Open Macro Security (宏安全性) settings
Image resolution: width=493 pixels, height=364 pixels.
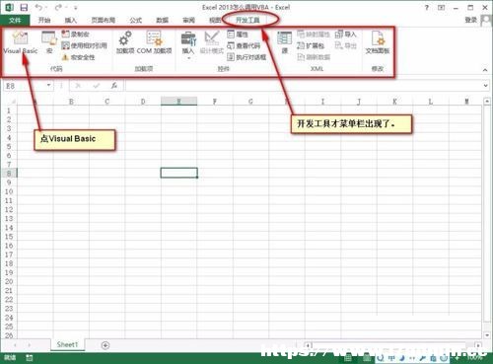tap(79, 57)
